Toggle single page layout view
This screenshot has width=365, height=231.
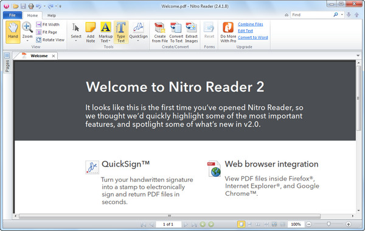pos(241,224)
